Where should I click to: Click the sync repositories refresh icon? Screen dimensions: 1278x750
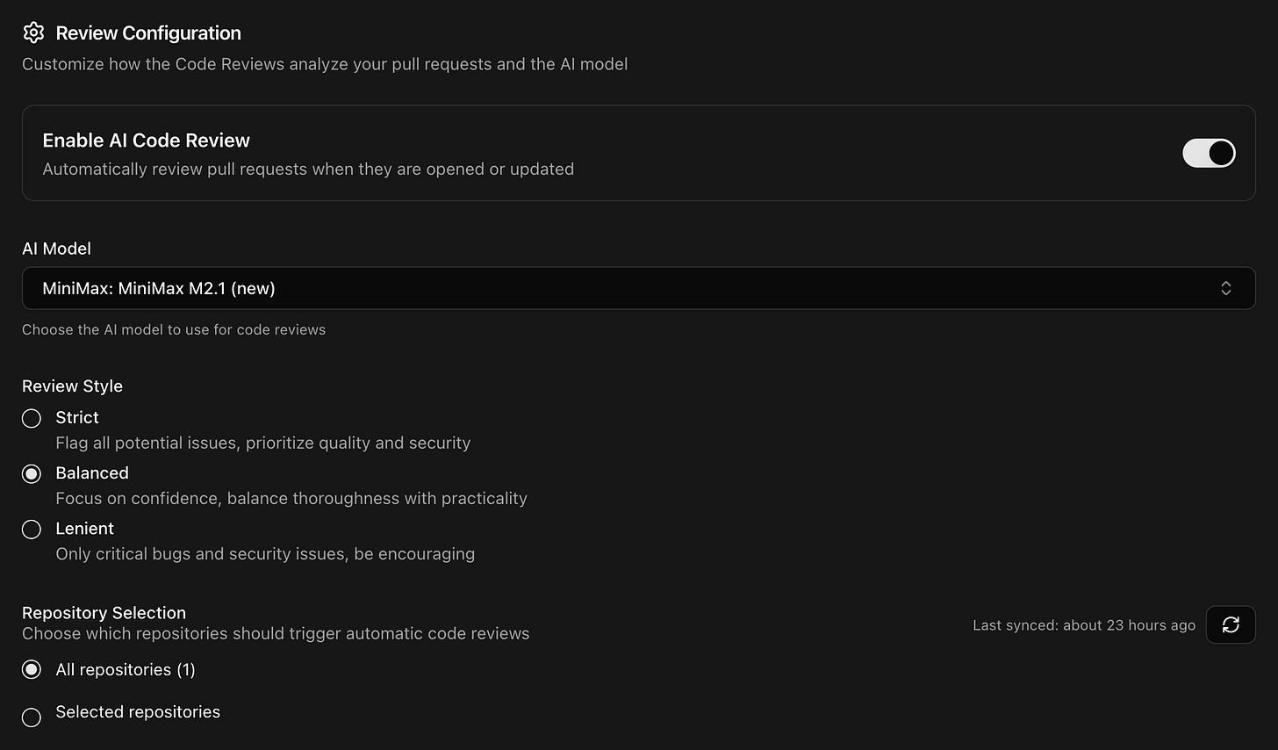(x=1231, y=624)
